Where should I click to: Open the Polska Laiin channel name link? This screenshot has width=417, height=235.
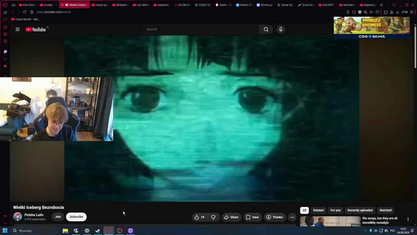[x=34, y=215]
